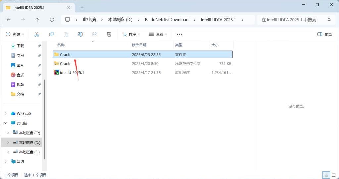339x179 pixels.
Task: Click 本地磁盘 (D:) breadcrumb in address bar
Action: [x=120, y=20]
